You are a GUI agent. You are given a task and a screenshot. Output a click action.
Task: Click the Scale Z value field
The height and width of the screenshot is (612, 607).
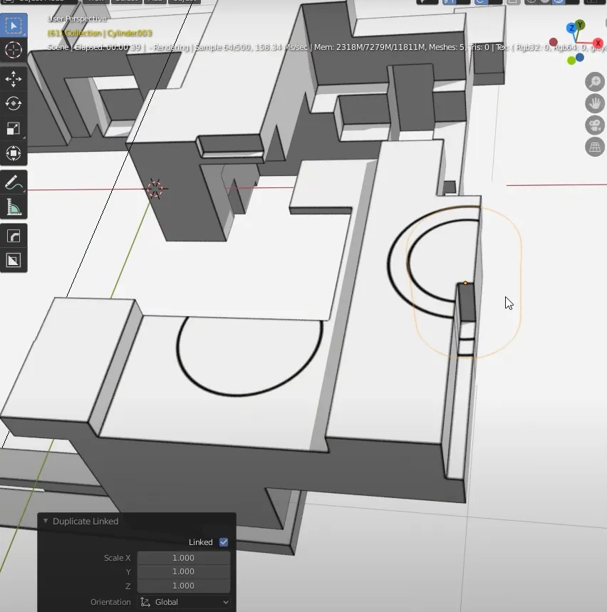click(x=184, y=586)
